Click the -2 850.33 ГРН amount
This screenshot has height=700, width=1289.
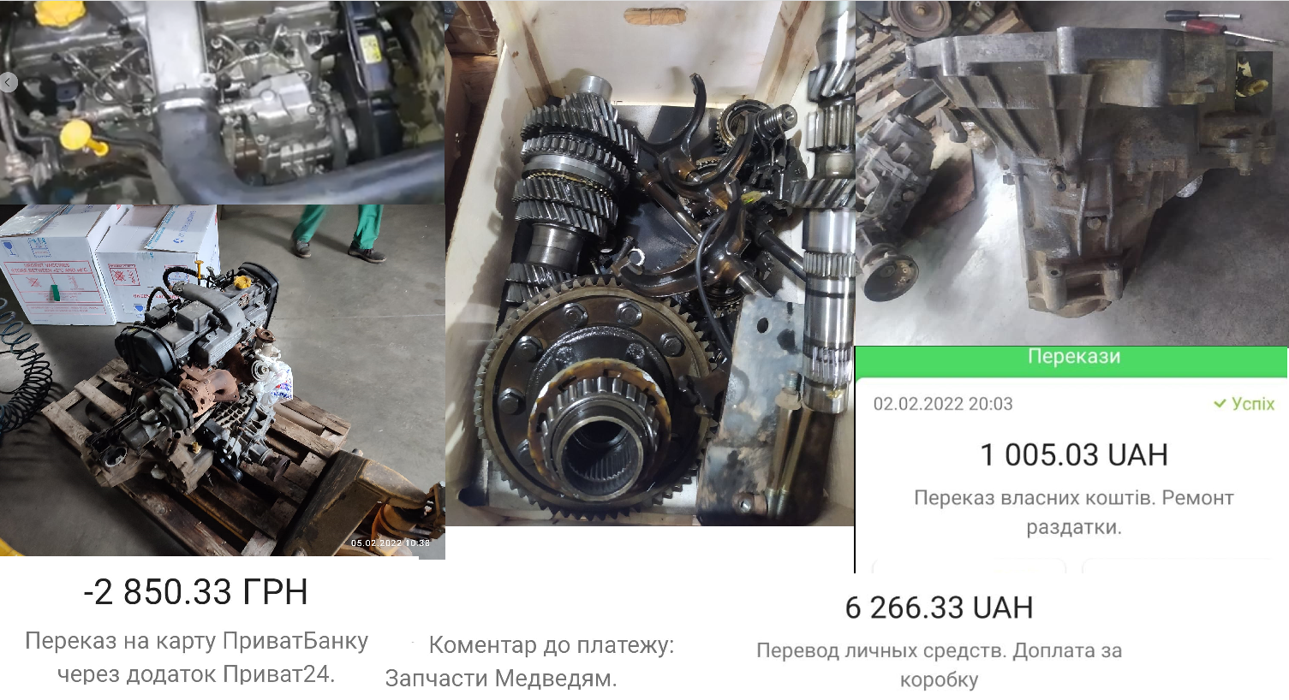(195, 592)
